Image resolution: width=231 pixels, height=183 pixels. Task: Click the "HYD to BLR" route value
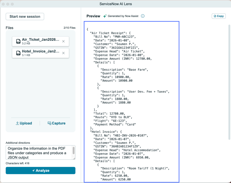point(120,117)
